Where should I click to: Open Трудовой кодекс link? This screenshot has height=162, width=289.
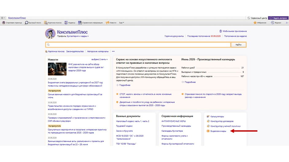[124, 126]
